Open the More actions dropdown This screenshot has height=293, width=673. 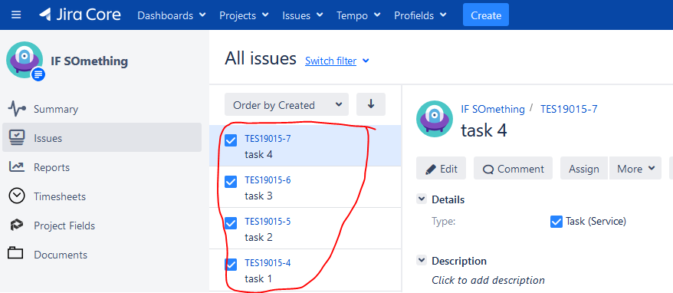[x=635, y=169]
